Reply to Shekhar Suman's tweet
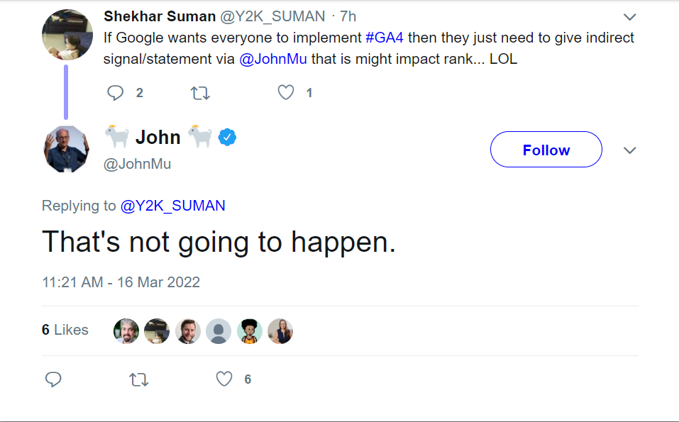 (x=116, y=93)
